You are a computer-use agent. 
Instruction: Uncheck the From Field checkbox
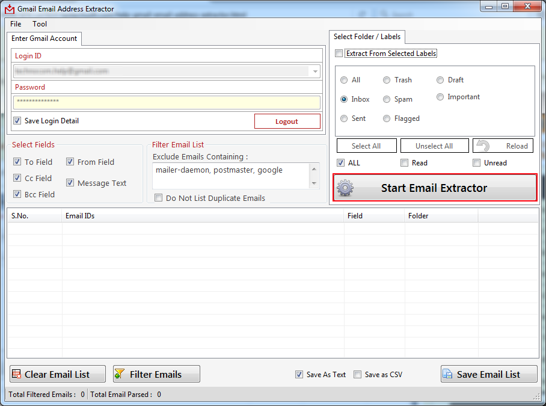pos(70,162)
